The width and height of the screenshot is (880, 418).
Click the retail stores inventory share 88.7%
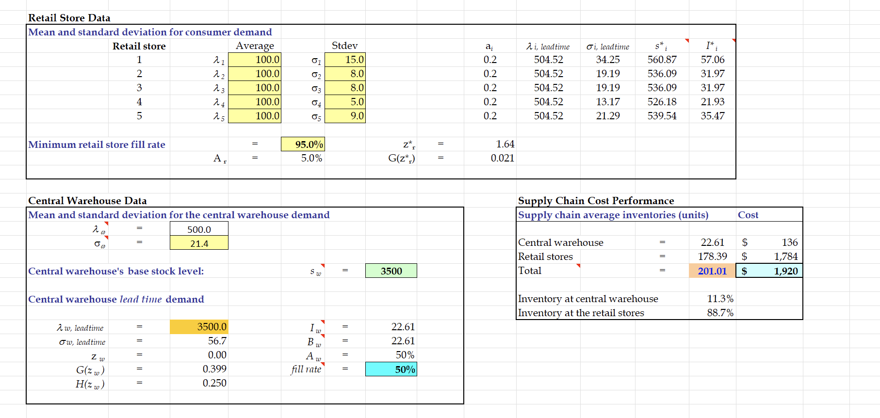pyautogui.click(x=720, y=313)
